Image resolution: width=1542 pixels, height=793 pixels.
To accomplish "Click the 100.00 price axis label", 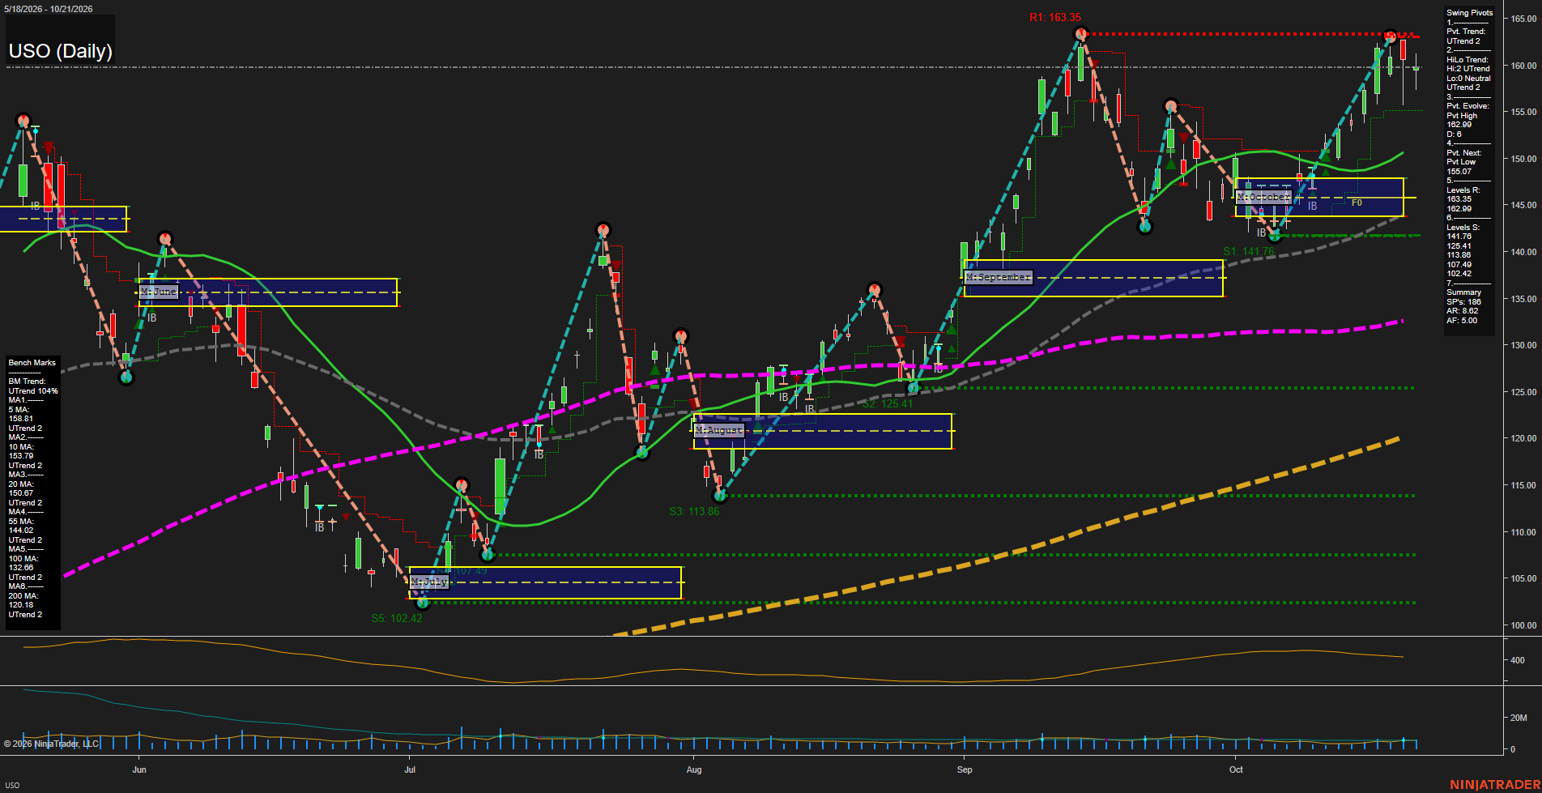I will (1523, 625).
